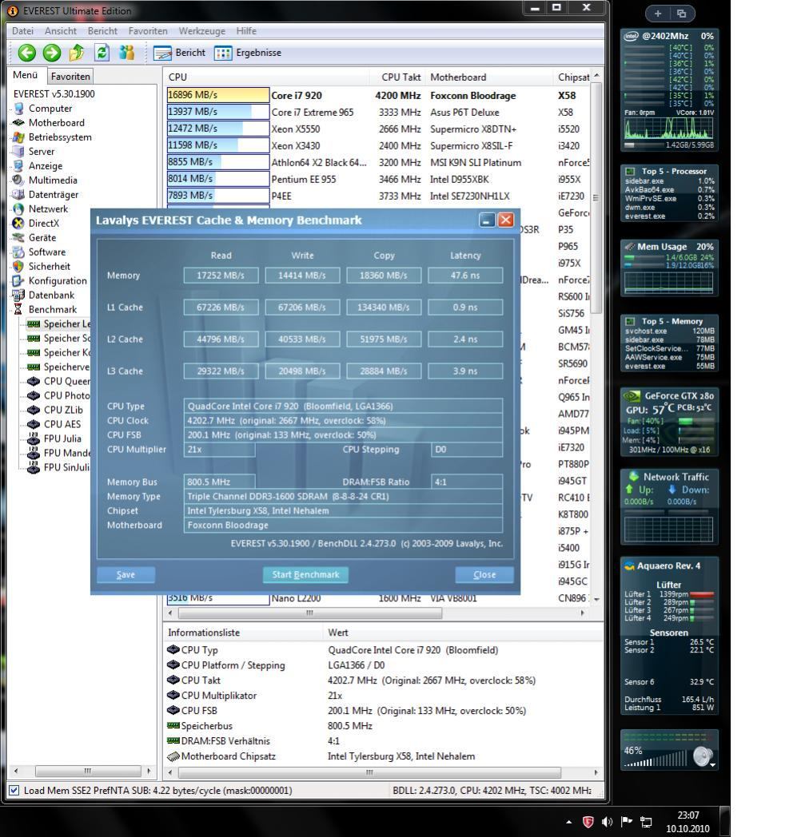Open the Betriebssystem category

point(60,137)
